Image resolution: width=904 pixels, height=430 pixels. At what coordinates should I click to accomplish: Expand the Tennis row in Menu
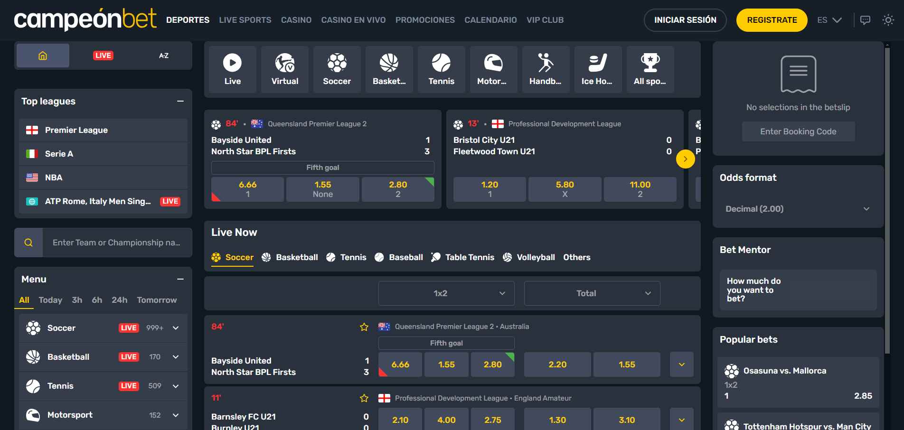coord(176,386)
